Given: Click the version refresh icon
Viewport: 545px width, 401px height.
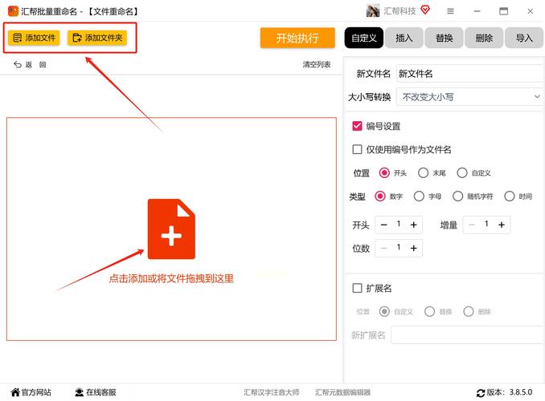Looking at the screenshot, I should (x=481, y=393).
